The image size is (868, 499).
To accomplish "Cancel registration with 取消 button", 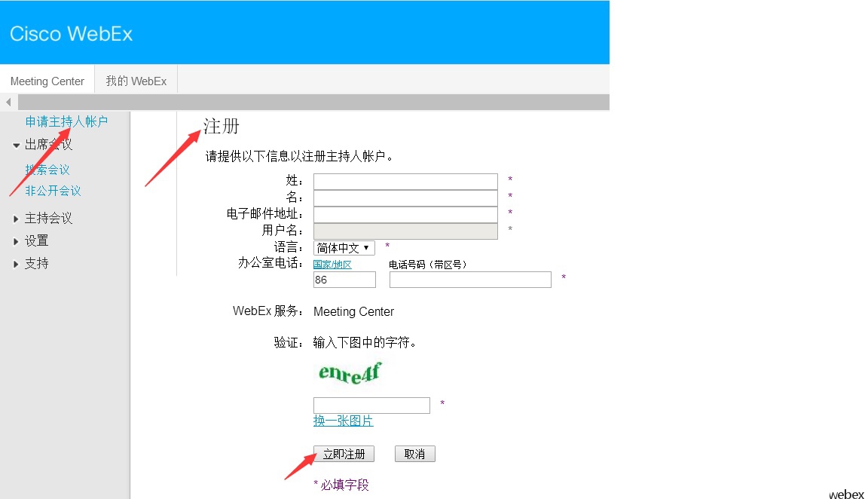I will 414,454.
